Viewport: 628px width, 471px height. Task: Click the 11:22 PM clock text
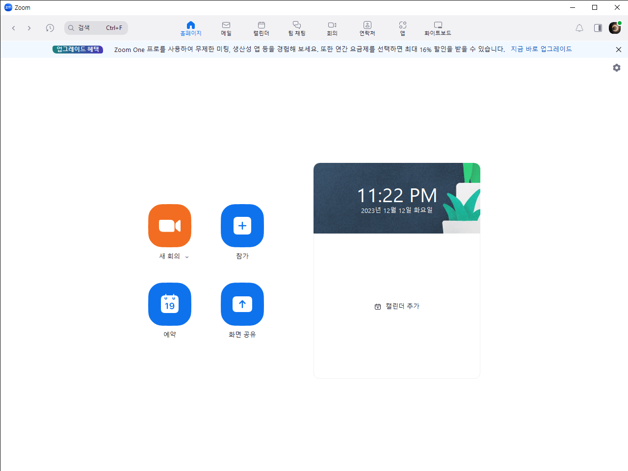click(x=397, y=196)
